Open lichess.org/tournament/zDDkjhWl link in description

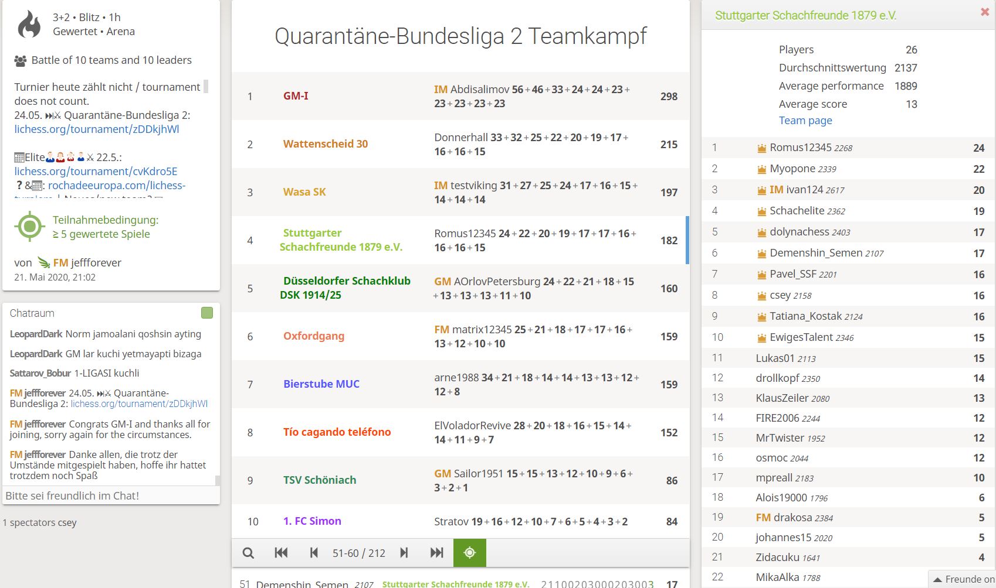[x=97, y=129]
